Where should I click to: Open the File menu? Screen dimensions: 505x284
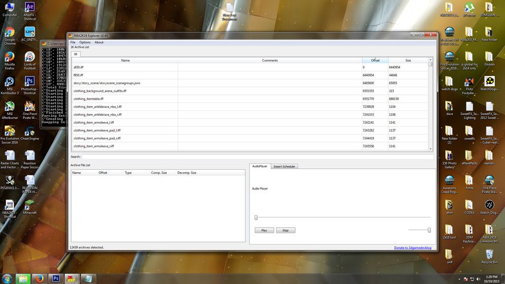[x=73, y=42]
